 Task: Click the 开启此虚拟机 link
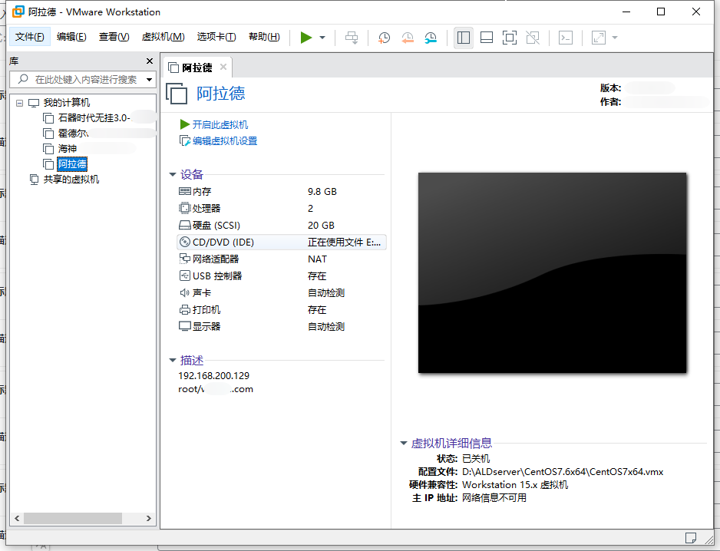click(x=220, y=125)
